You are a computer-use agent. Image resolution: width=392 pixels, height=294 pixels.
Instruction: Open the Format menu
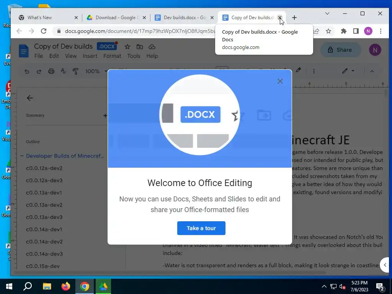click(x=112, y=56)
